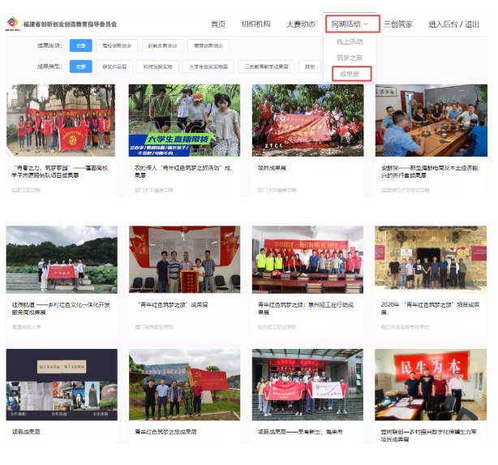
Task: Open the 三创管家 navigation link
Action: tap(397, 24)
